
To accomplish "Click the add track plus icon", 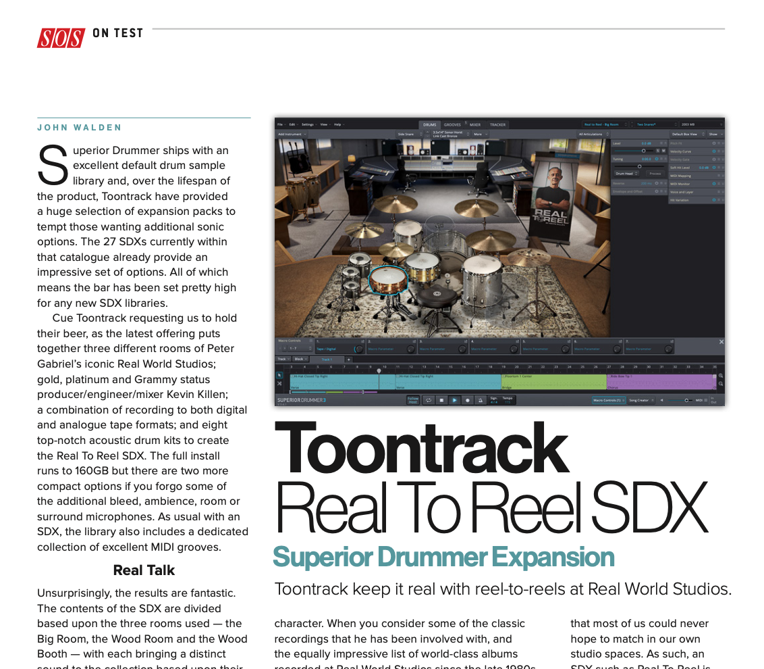I will pyautogui.click(x=348, y=359).
